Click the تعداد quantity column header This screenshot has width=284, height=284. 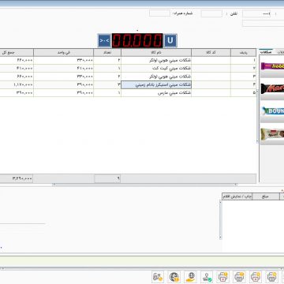pos(107,53)
